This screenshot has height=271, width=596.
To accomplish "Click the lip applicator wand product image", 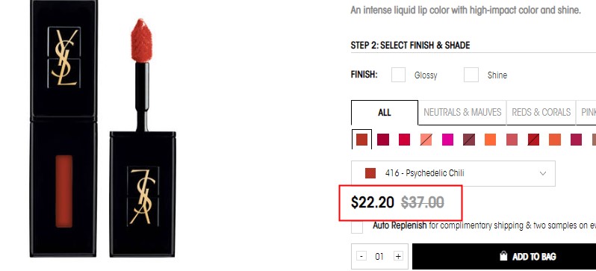I will point(143,138).
